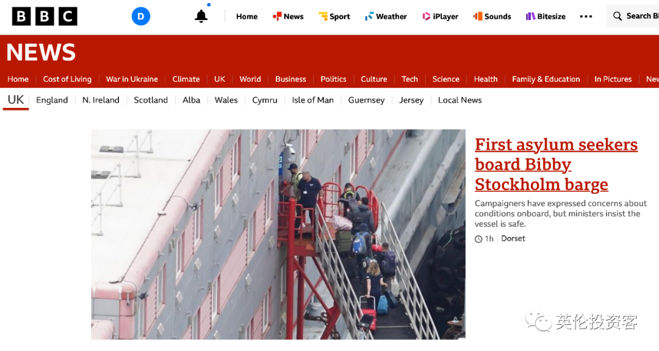Viewport: 659px width, 351px height.
Task: Open War in Ukraine section
Action: point(132,79)
